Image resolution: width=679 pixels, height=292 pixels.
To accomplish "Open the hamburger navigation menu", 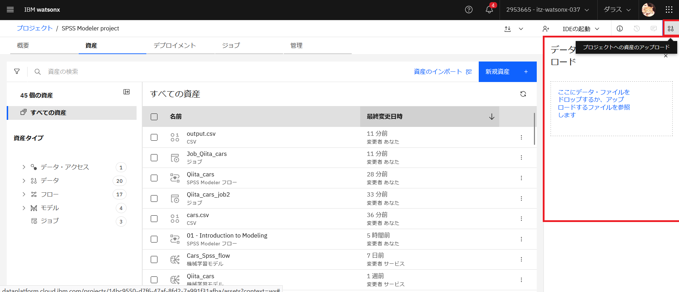I will [10, 10].
